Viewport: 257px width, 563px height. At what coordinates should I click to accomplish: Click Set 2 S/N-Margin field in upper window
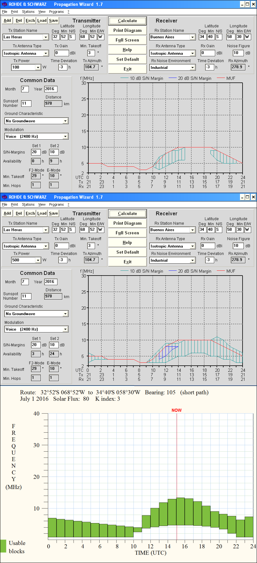(54, 152)
